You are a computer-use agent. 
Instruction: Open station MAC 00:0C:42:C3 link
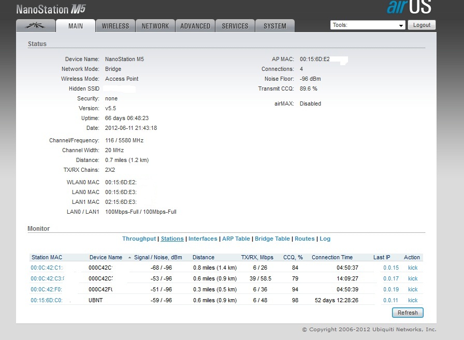click(x=47, y=278)
